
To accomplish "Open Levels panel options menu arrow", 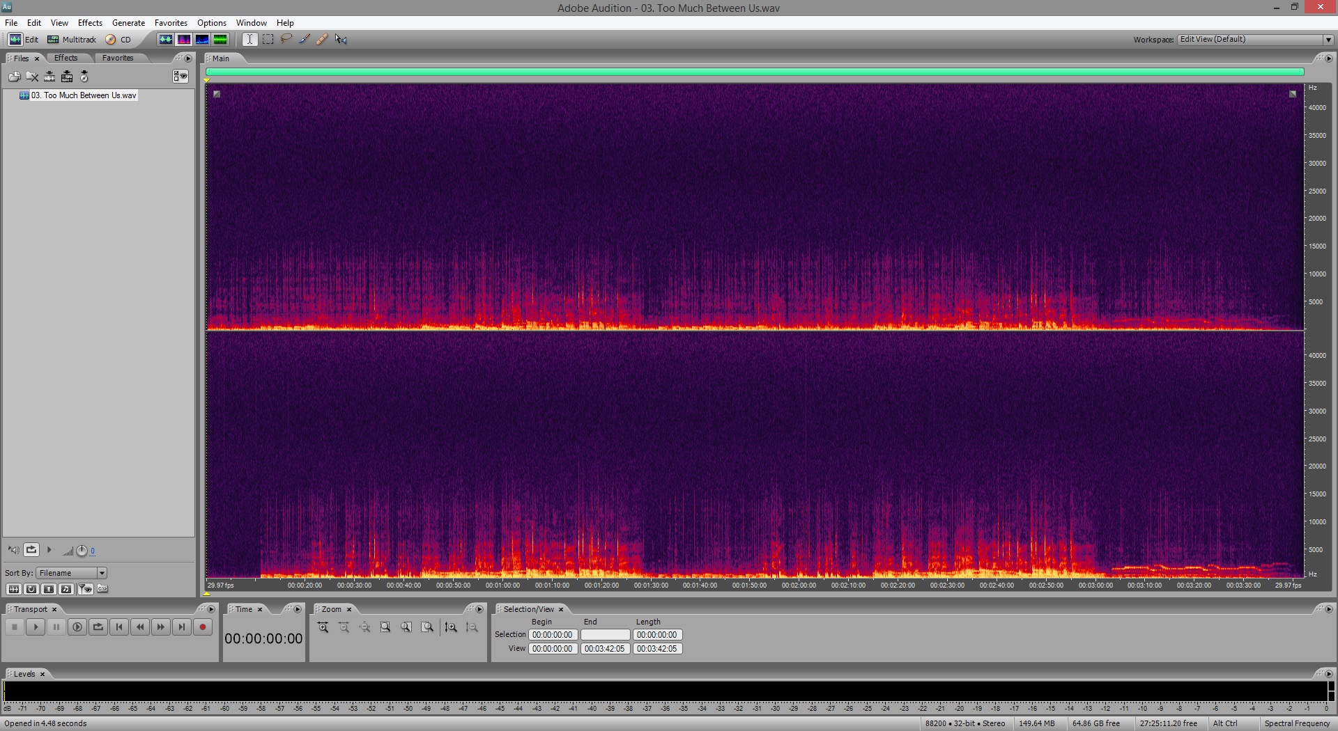I will (1328, 674).
